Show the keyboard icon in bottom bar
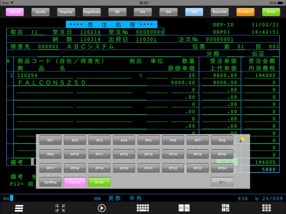Image resolution: width=286 pixels, height=214 pixels. click(x=143, y=208)
